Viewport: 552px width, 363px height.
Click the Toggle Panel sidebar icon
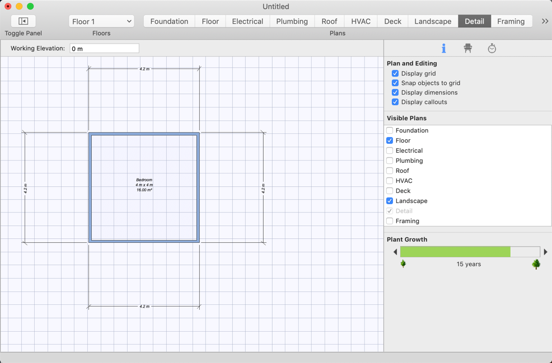tap(24, 21)
